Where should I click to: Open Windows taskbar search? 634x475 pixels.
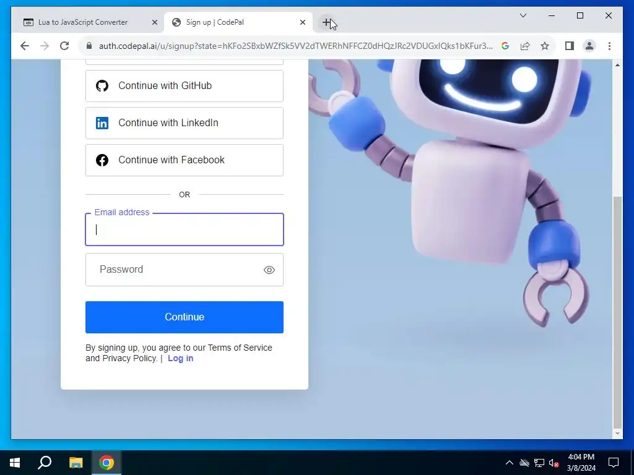click(x=45, y=463)
